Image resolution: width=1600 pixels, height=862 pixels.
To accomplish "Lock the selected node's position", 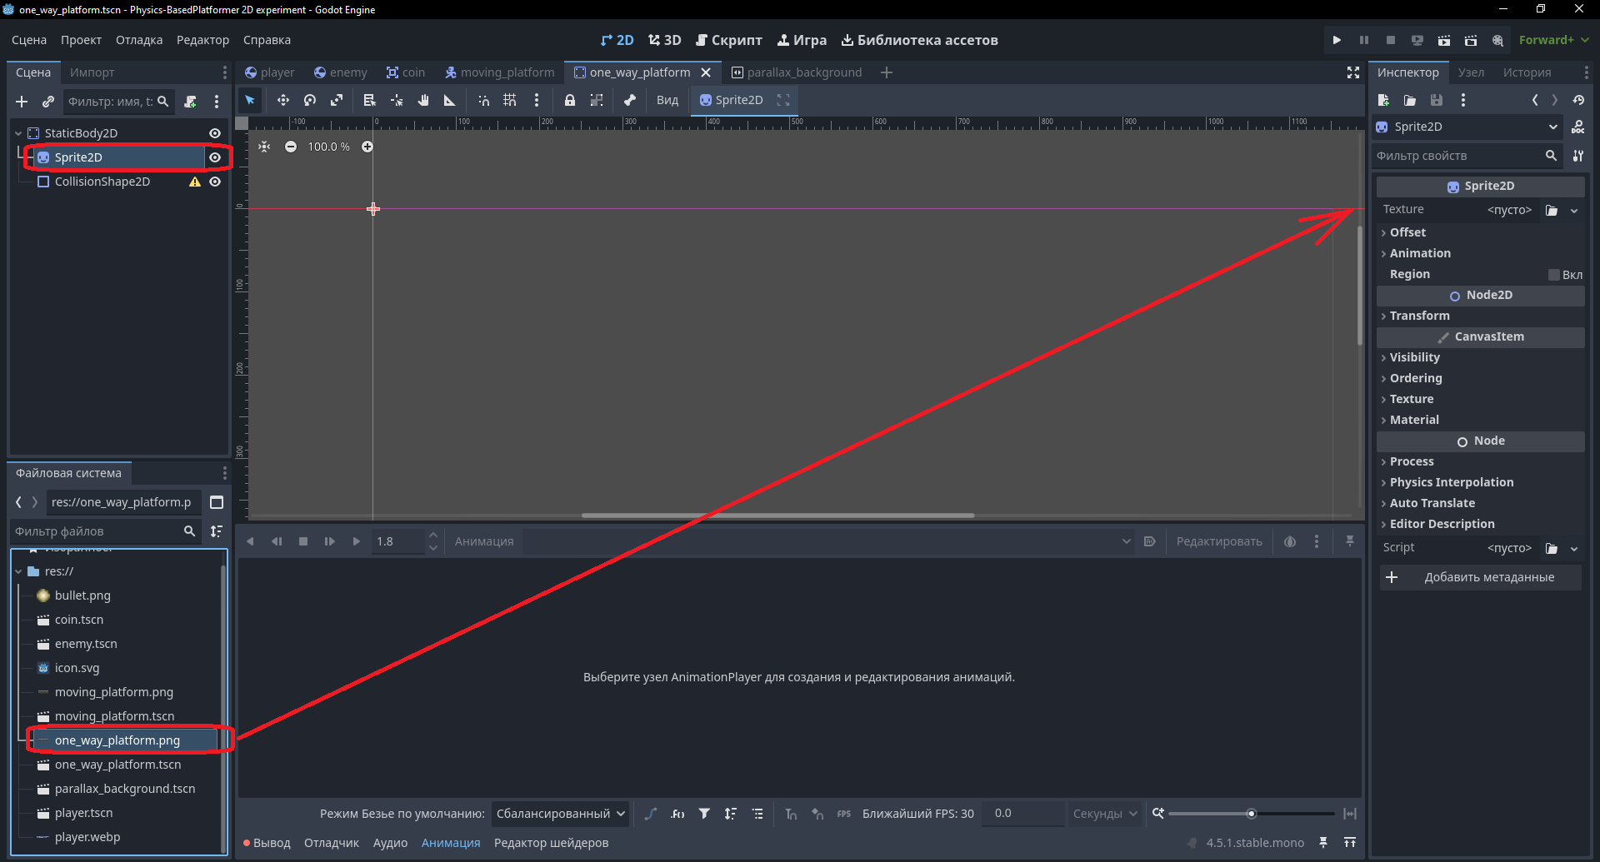I will tap(570, 100).
